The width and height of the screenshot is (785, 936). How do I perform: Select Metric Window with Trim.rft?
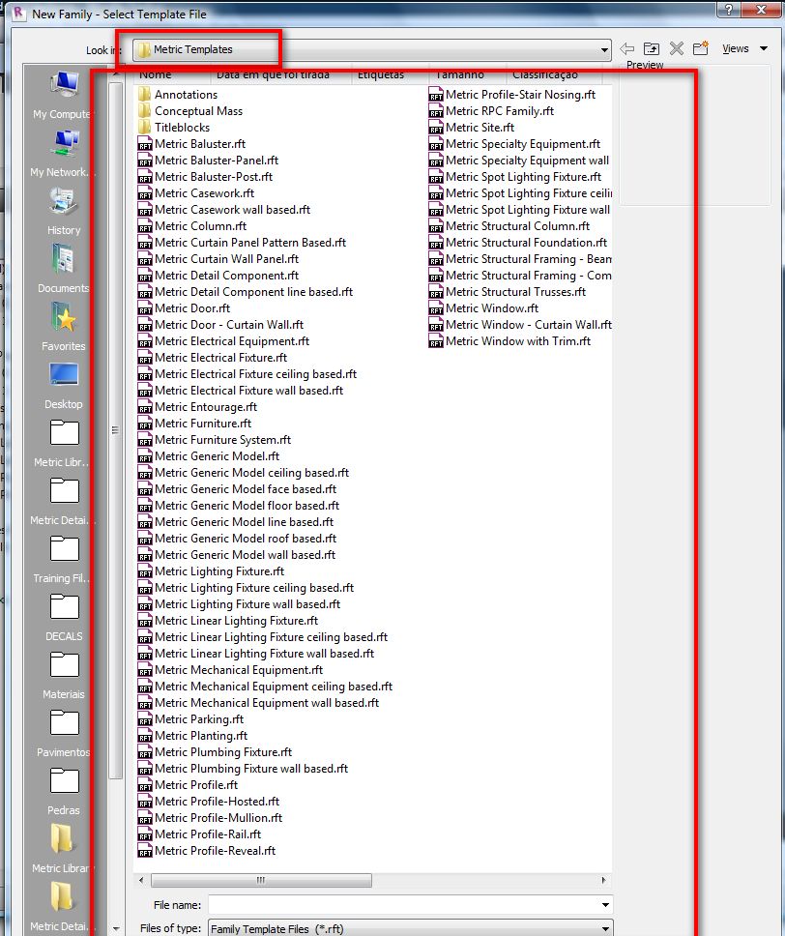509,341
